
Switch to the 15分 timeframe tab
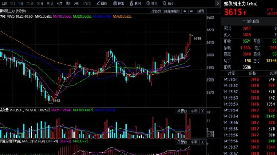(30, 3)
